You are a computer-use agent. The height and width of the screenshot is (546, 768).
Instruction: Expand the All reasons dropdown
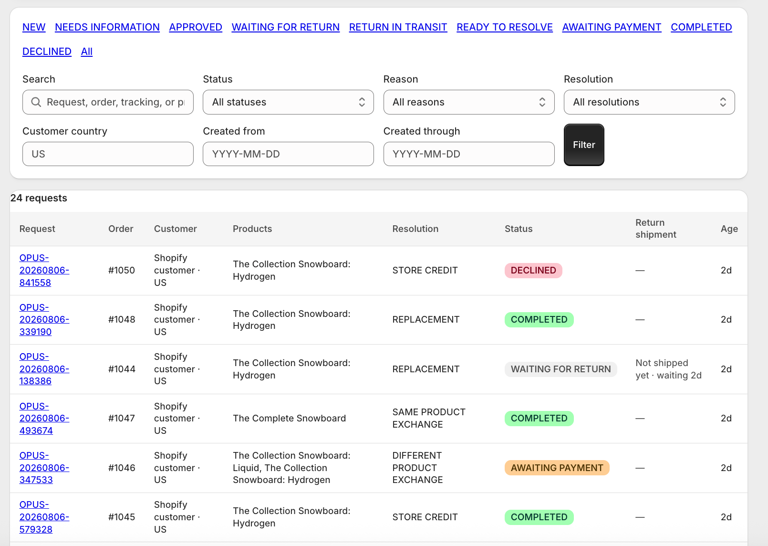(469, 102)
